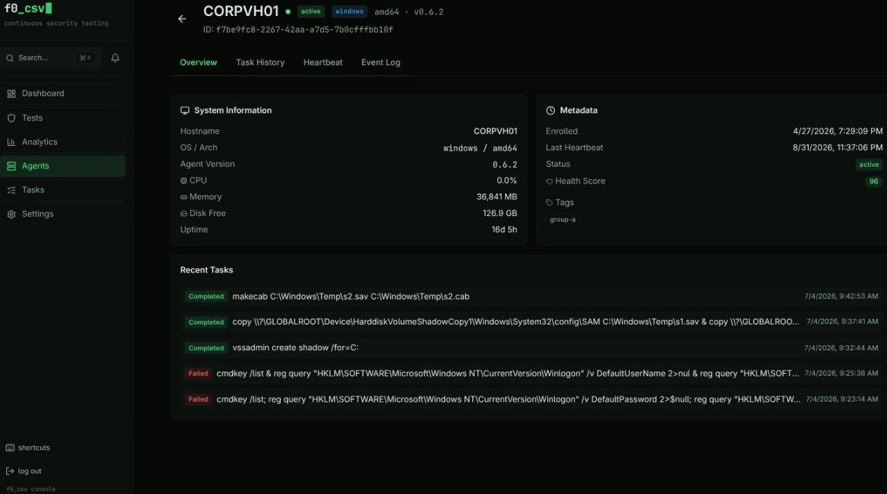This screenshot has height=494, width=887.
Task: Select Agents in the sidebar
Action: 63,166
